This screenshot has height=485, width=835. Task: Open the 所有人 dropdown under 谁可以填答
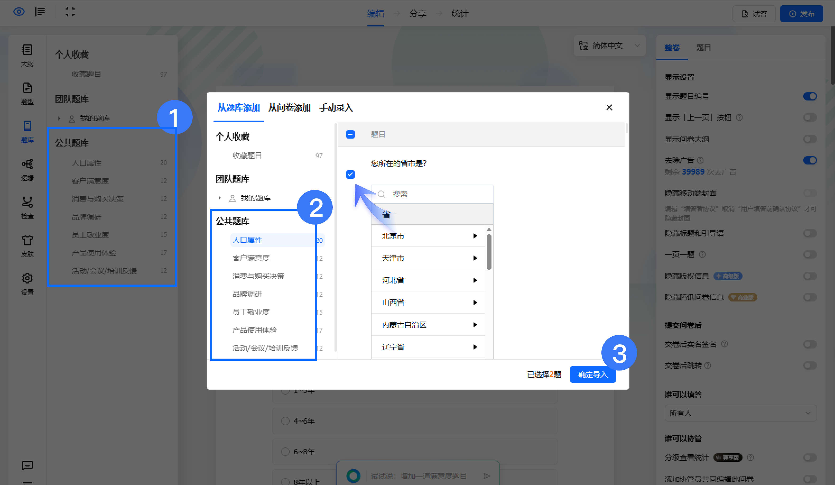[740, 413]
